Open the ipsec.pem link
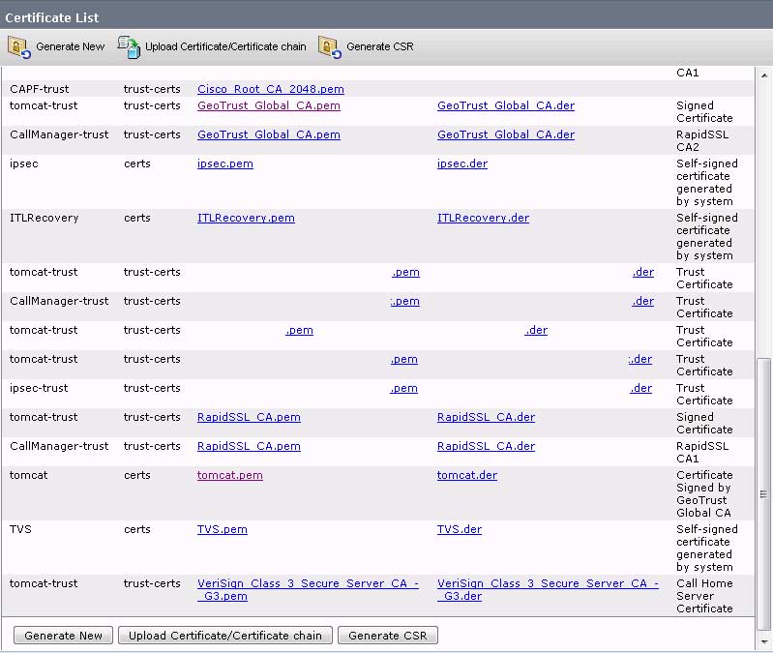 (225, 163)
